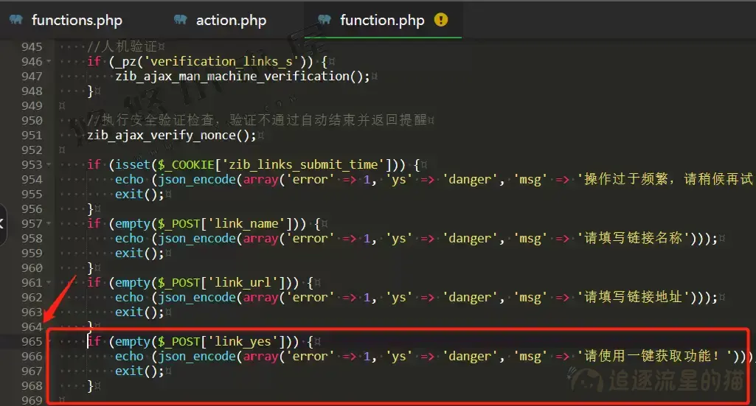Collapse the link_name if block at line 957
756x406 pixels.
49,224
